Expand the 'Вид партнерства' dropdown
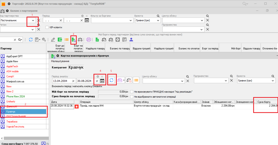Viewport: 278px width, 145px height. tap(33, 20)
